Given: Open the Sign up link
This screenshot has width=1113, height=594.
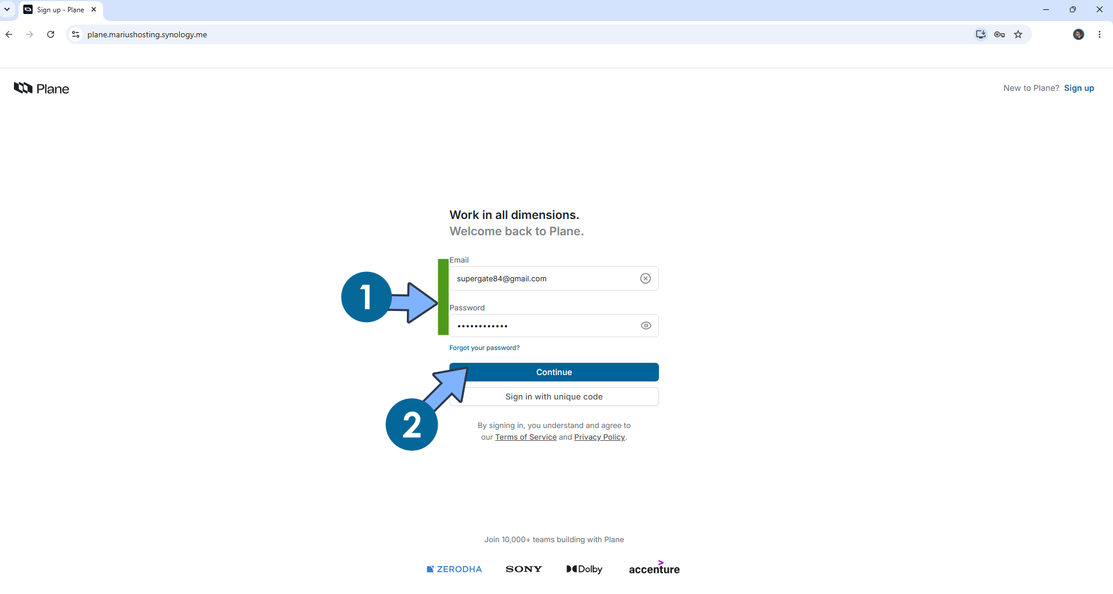Looking at the screenshot, I should [1079, 88].
